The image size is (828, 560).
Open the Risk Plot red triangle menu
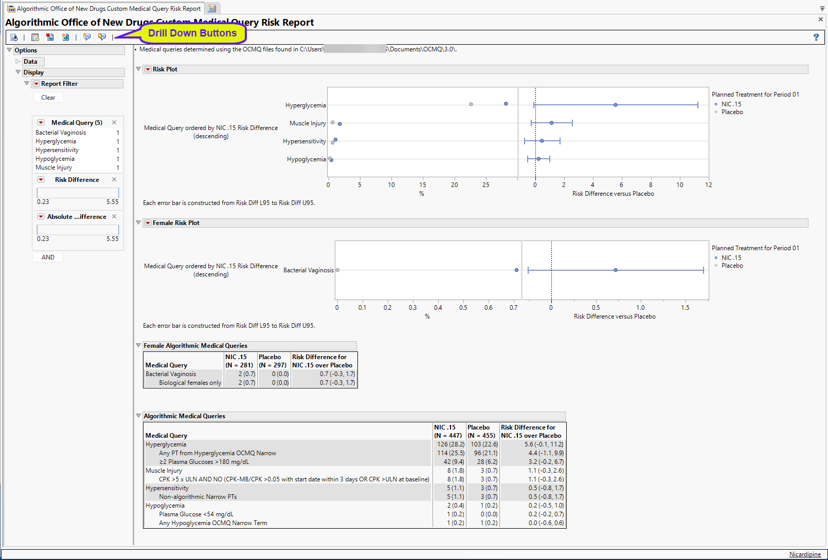click(148, 69)
